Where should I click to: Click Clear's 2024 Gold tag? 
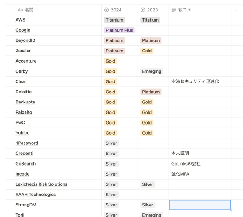coord(110,81)
